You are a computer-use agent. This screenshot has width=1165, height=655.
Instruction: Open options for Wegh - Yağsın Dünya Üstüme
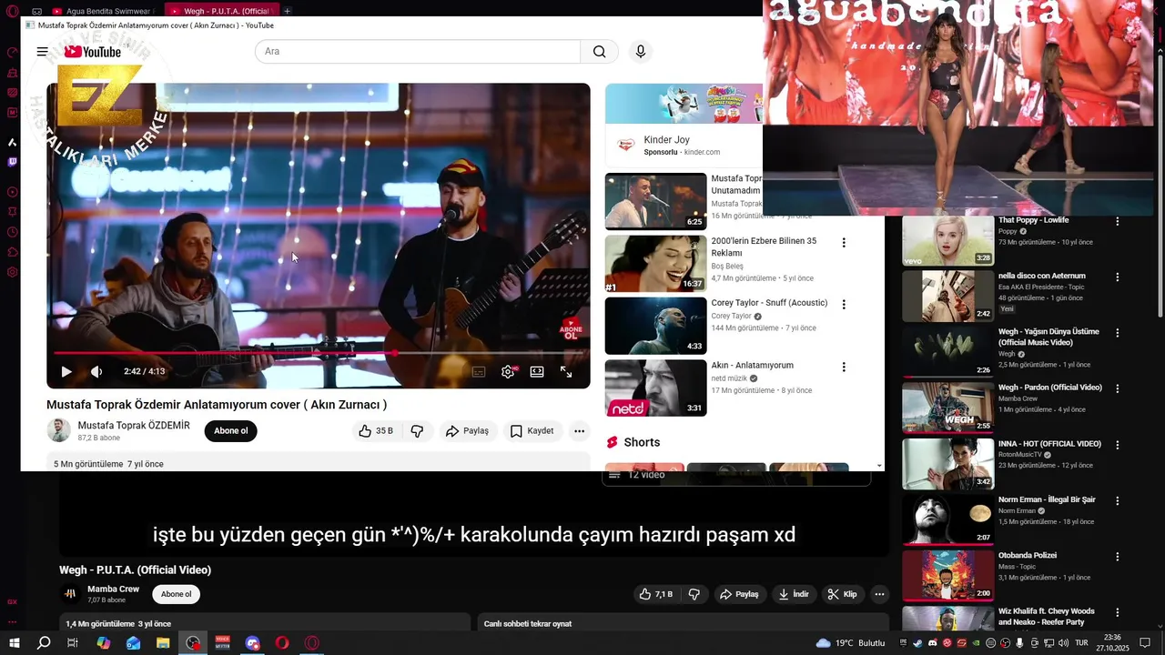pos(1118,333)
